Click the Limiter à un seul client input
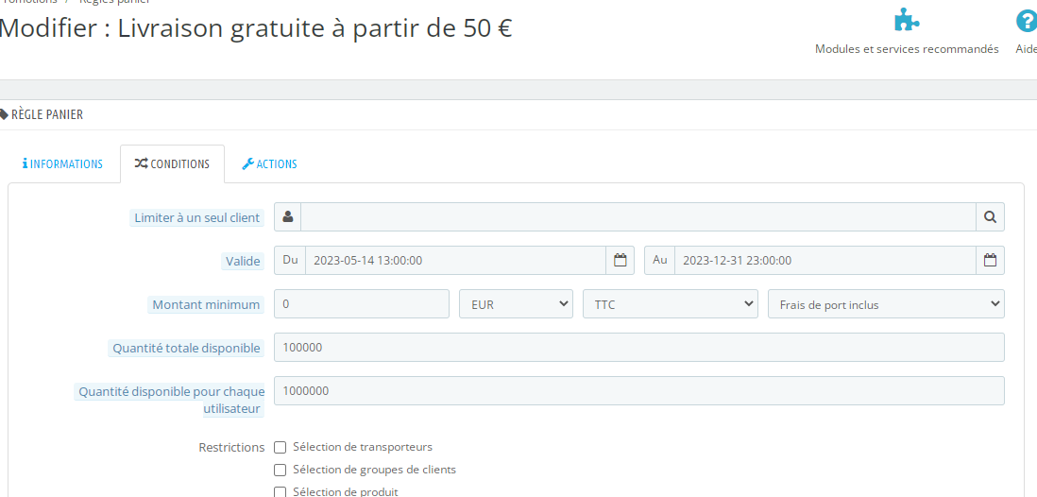The height and width of the screenshot is (497, 1037). 638,217
